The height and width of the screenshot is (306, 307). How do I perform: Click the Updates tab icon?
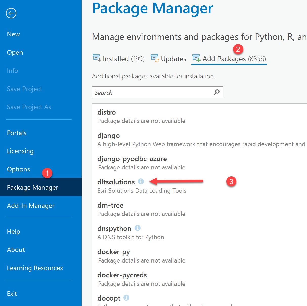[x=155, y=58]
